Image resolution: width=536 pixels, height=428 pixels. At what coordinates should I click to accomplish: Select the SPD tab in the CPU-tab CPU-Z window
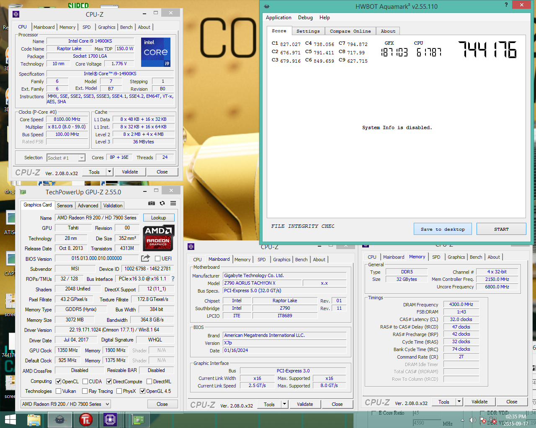(x=87, y=27)
